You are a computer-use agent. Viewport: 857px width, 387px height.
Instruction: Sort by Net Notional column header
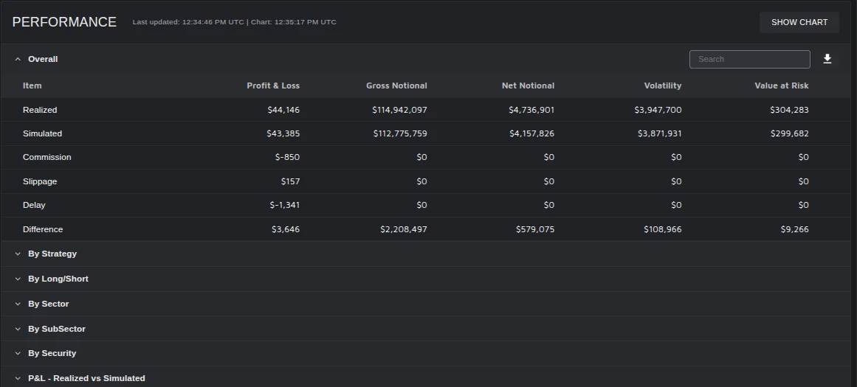coord(528,86)
